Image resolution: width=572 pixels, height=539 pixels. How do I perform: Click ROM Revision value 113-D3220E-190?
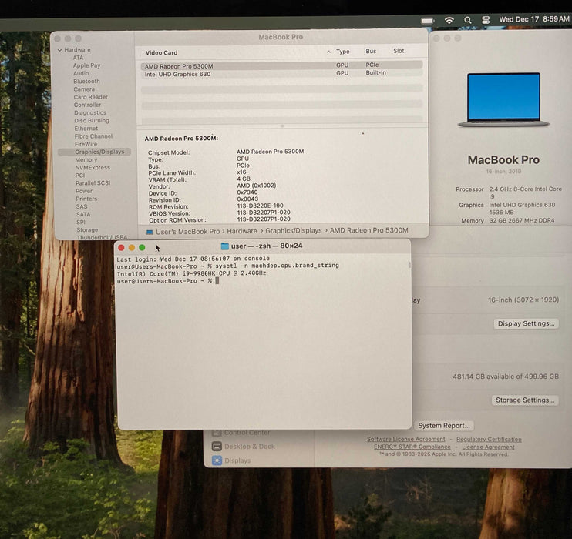click(x=260, y=206)
